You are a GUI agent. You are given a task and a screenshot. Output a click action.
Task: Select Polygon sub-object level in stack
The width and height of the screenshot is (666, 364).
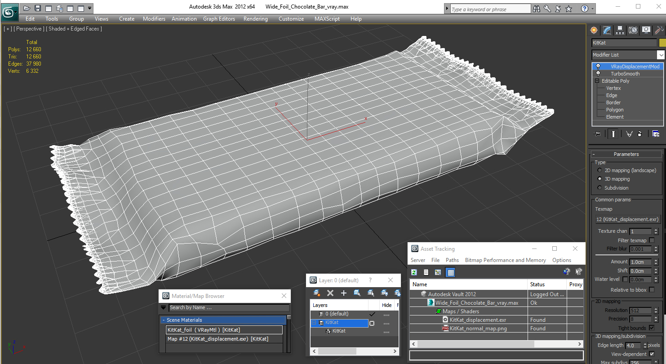tap(615, 110)
